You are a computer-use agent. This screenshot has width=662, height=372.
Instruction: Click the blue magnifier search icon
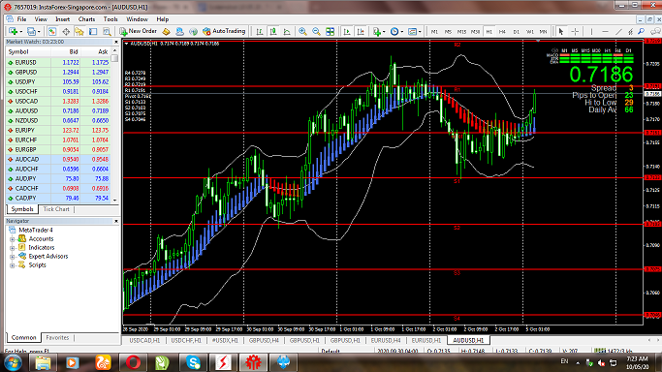pyautogui.click(x=642, y=31)
